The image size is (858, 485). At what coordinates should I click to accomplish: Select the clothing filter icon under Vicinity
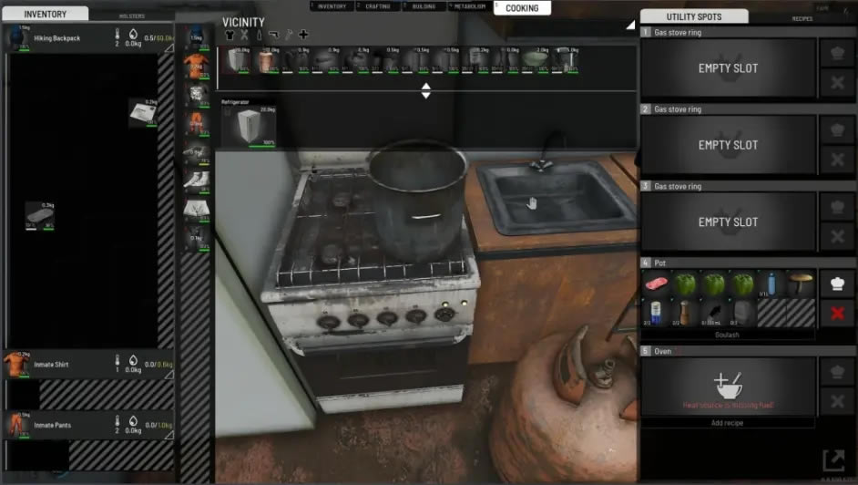point(230,36)
